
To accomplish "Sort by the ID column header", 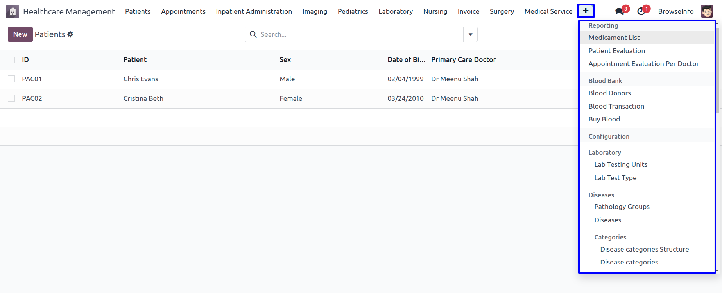I will pyautogui.click(x=25, y=60).
